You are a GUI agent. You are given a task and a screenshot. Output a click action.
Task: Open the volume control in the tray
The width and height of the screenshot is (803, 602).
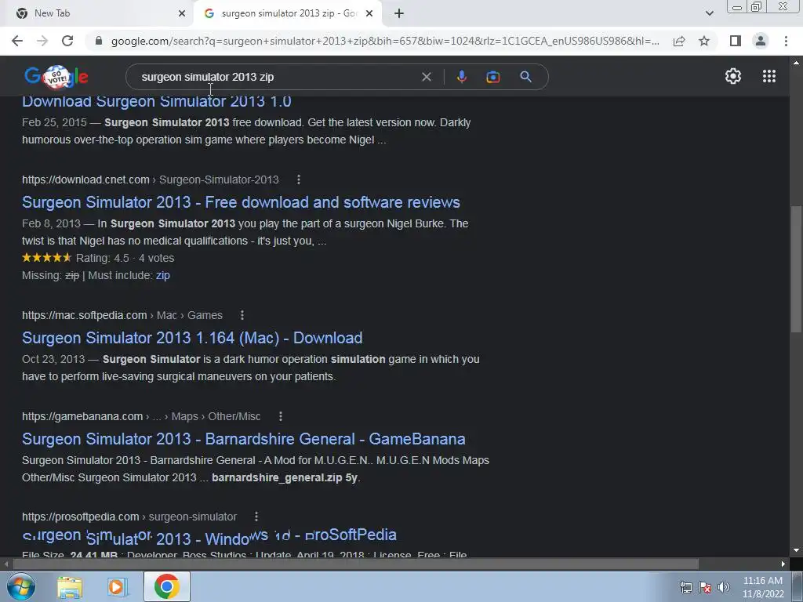click(723, 588)
